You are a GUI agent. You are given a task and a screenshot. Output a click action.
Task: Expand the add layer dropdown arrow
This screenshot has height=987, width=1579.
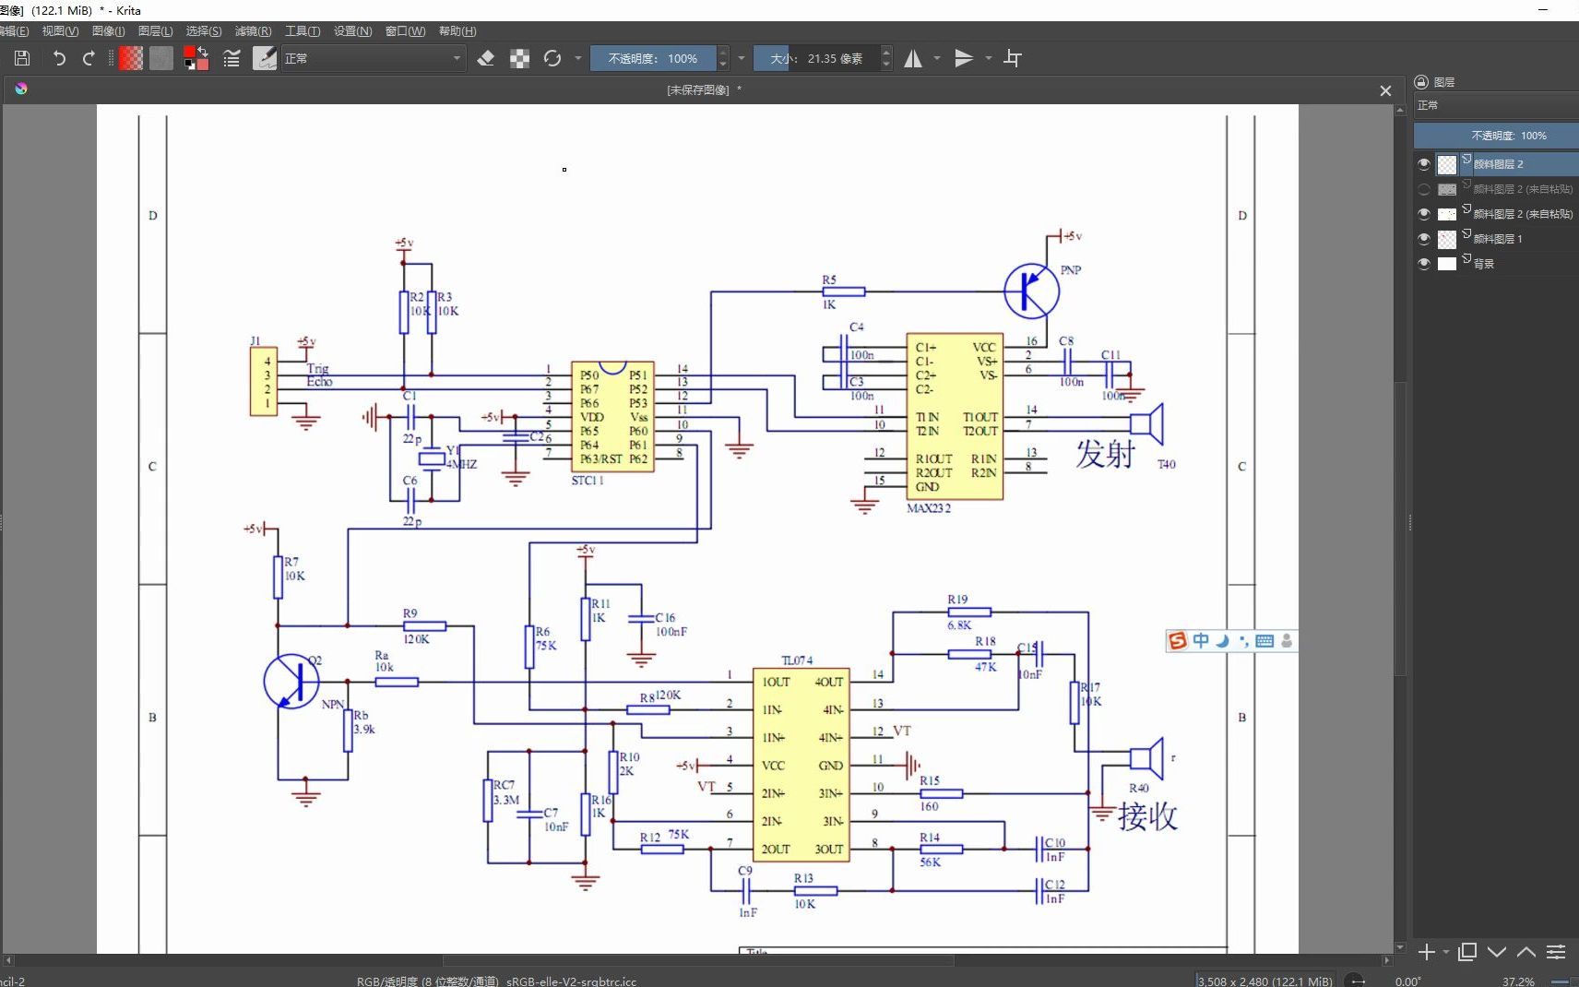[1445, 952]
